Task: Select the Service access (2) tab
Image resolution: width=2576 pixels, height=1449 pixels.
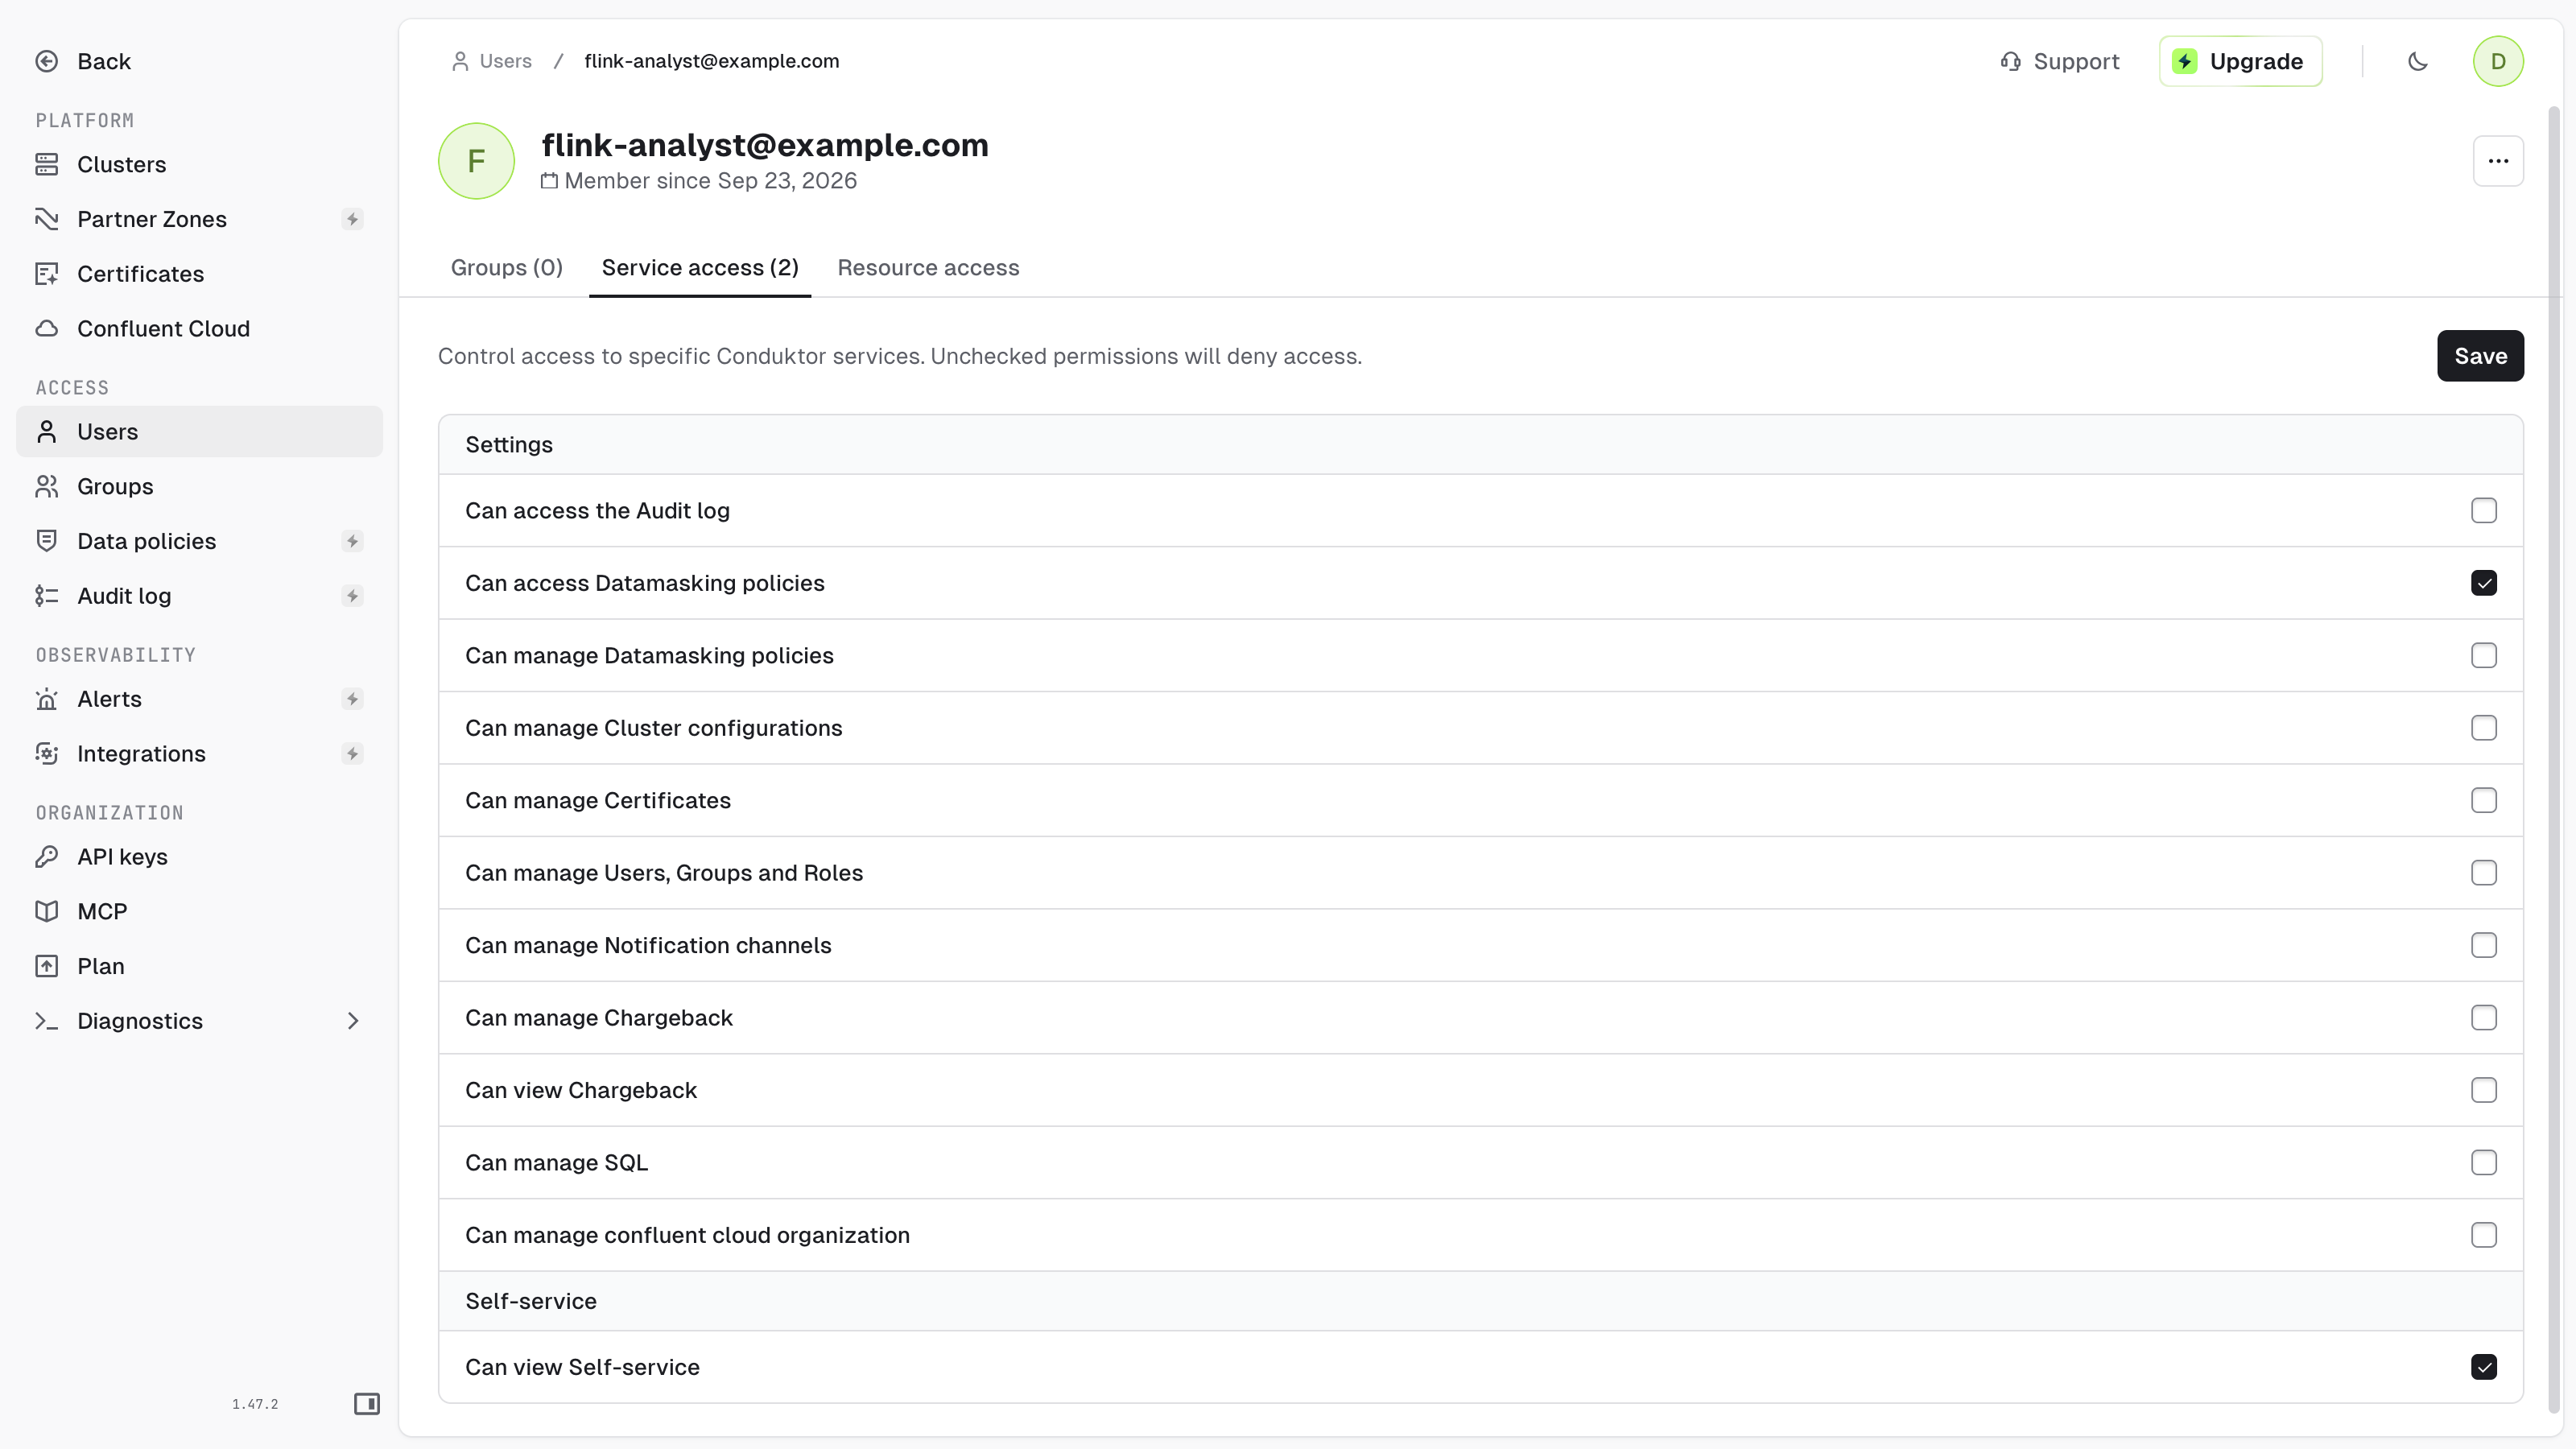Action: 700,268
